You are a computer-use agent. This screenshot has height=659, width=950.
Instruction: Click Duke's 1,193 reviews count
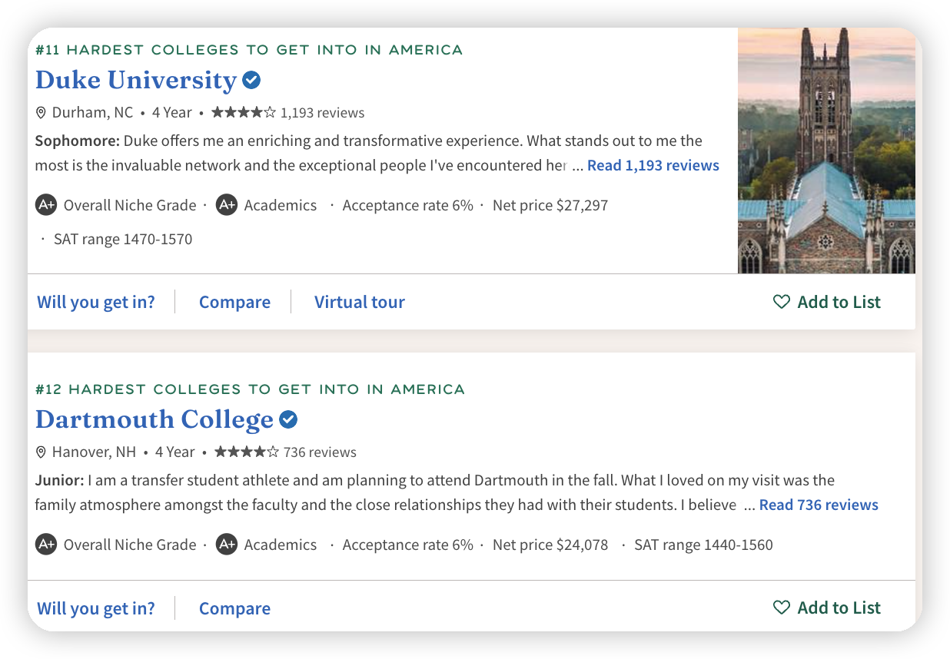[323, 113]
